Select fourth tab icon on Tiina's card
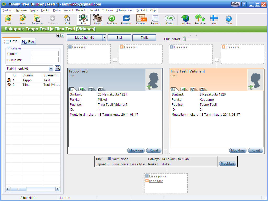Viewport: 268px width, 201px height. (x=202, y=89)
